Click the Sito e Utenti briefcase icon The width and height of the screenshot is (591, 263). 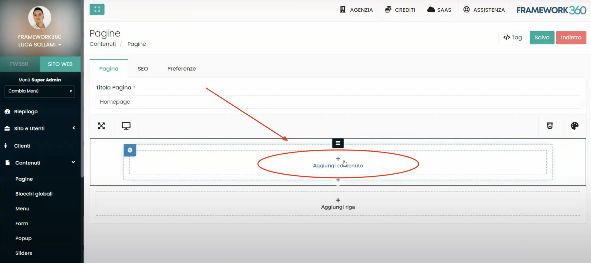click(7, 128)
